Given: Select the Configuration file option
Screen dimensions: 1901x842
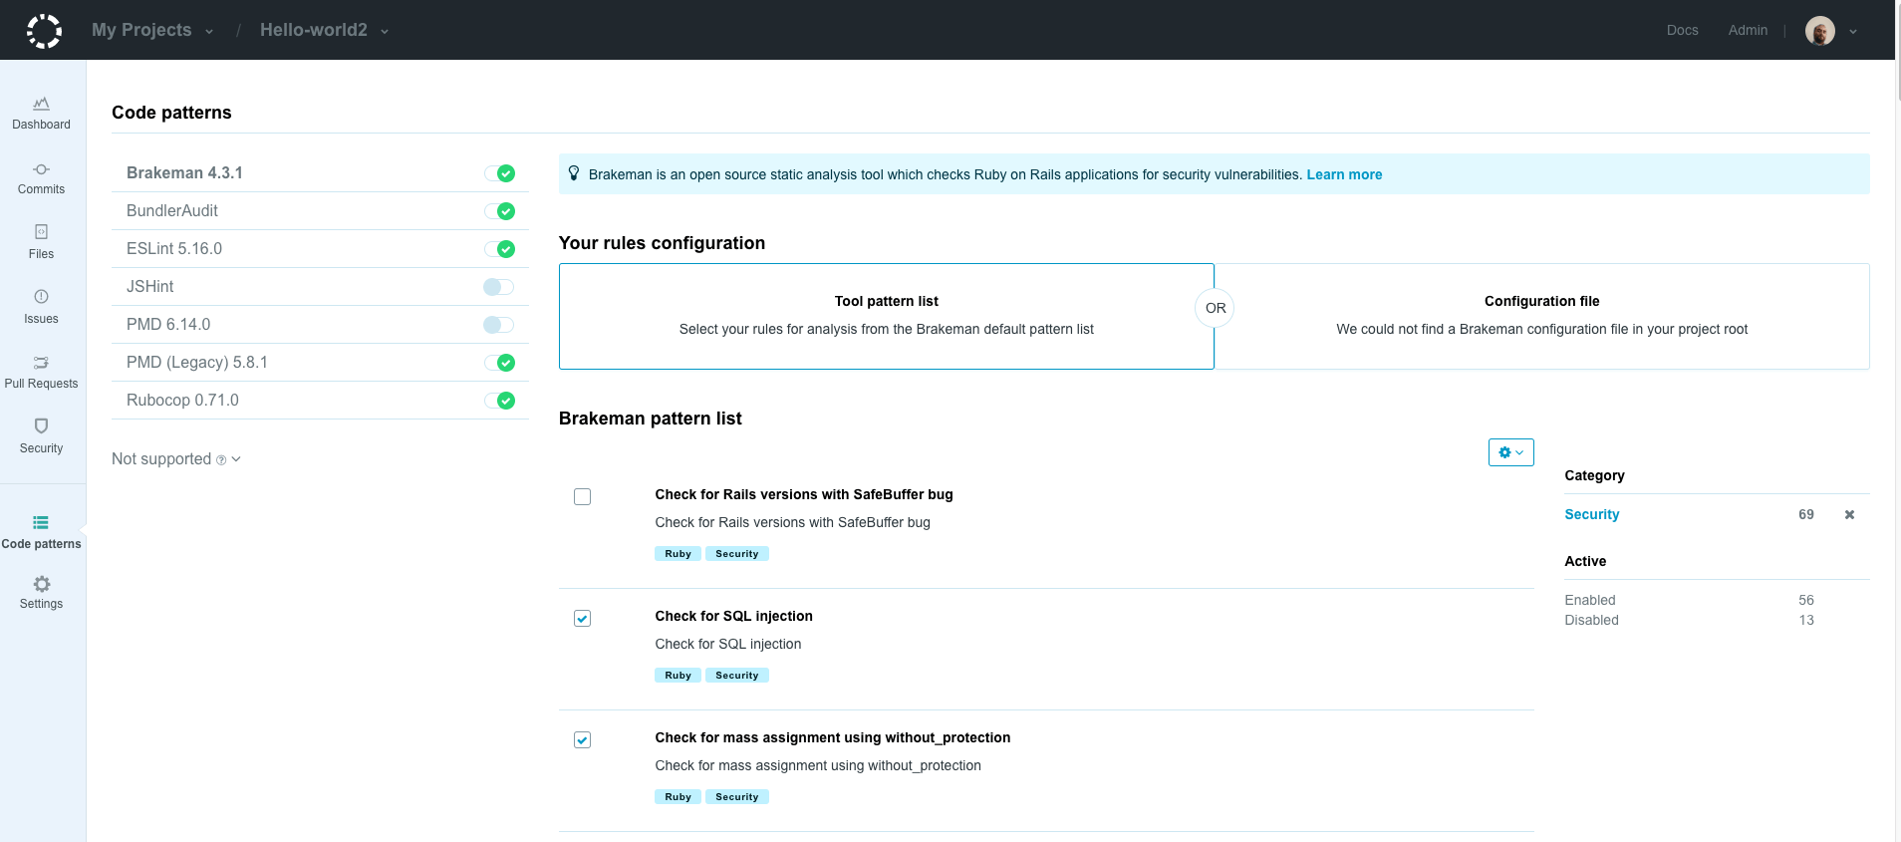Looking at the screenshot, I should pos(1541,316).
